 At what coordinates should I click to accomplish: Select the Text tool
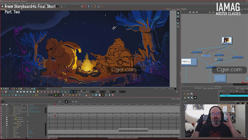(80, 95)
